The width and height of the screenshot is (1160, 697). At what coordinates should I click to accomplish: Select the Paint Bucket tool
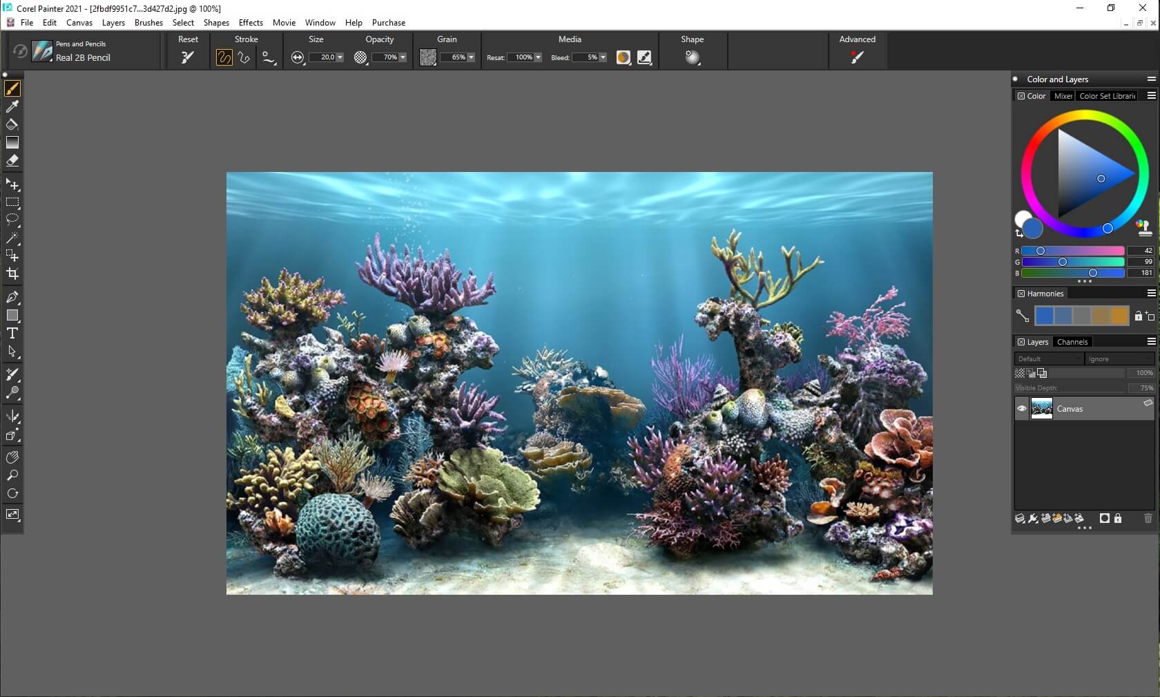tap(12, 124)
